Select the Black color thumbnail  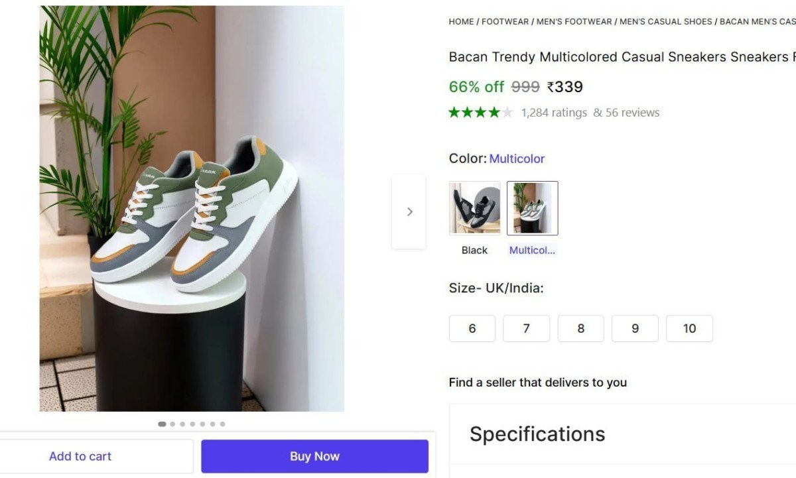click(474, 207)
